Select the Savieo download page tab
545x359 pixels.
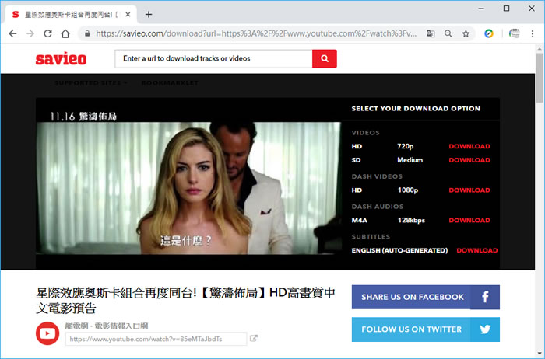coord(69,15)
